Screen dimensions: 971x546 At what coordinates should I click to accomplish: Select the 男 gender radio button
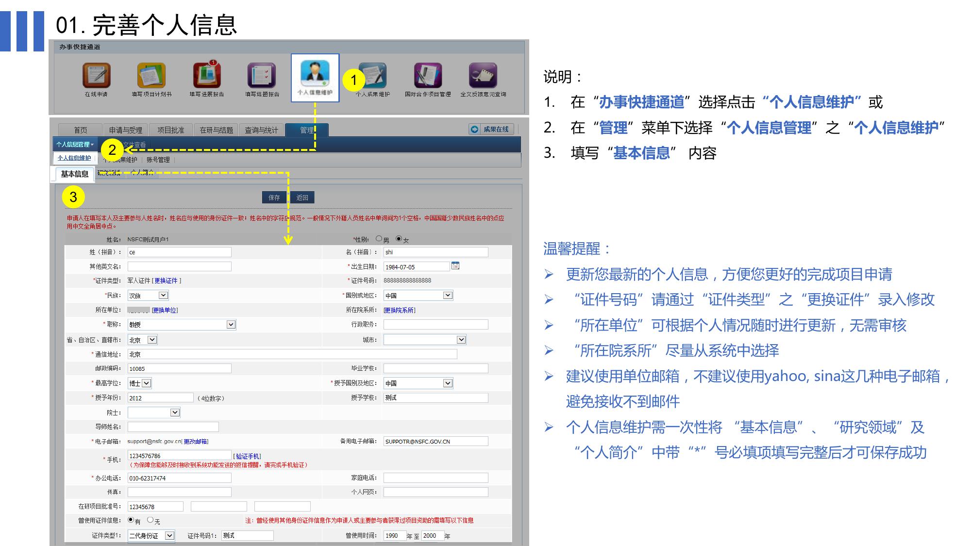tap(379, 239)
